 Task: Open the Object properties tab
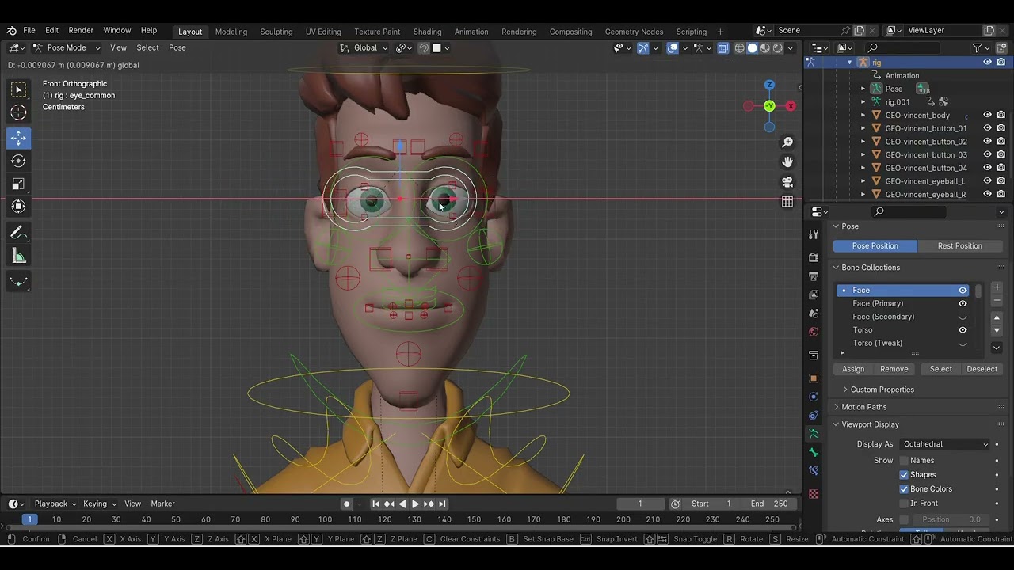click(x=814, y=378)
